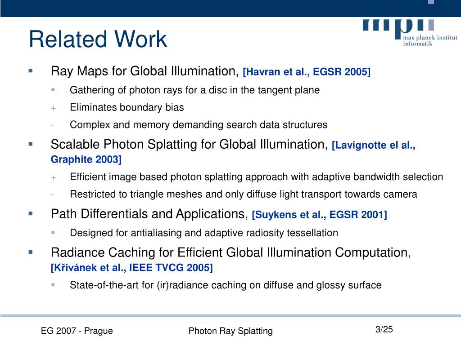461x345 pixels.
Task: Select 'Gathering of photon rays for a disc' line
Action: click(x=194, y=90)
